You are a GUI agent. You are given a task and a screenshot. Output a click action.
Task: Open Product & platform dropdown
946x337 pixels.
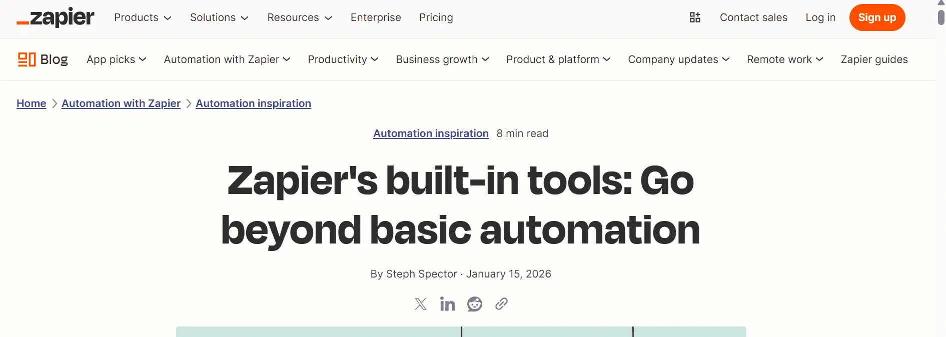coord(558,59)
